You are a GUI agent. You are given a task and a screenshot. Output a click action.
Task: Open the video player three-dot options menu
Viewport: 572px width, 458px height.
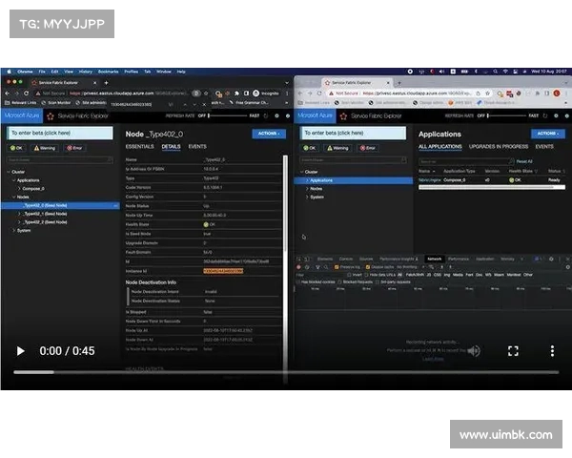(552, 351)
